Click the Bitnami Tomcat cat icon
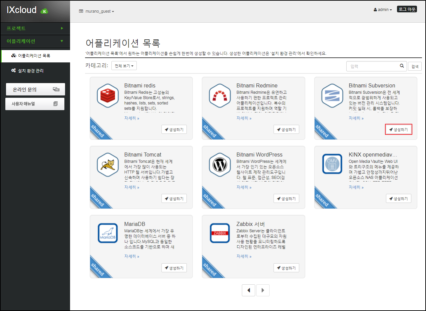 (108, 165)
